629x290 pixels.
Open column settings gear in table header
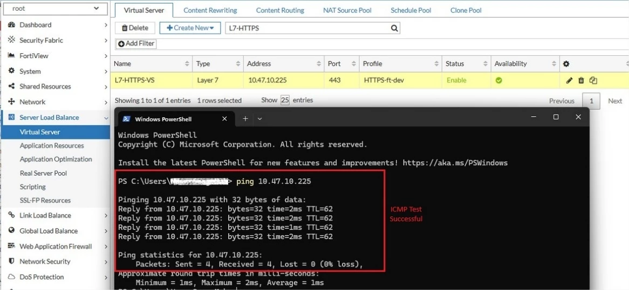(566, 63)
